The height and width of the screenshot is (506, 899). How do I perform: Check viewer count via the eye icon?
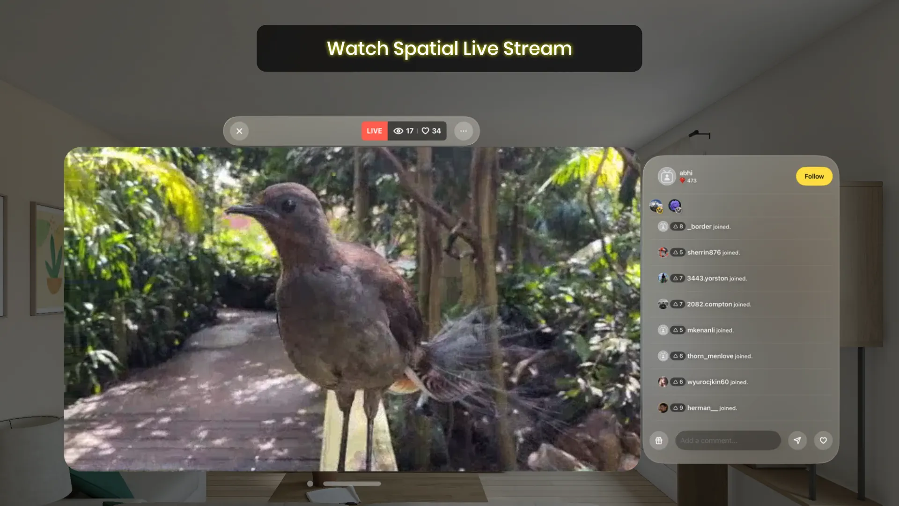coord(399,131)
